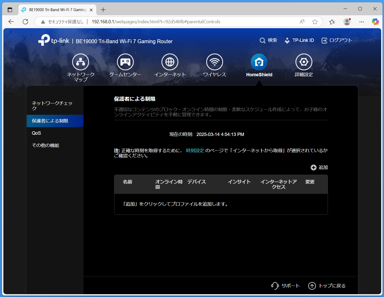Add page to favorites with the star icon
The image size is (384, 297).
click(x=315, y=22)
